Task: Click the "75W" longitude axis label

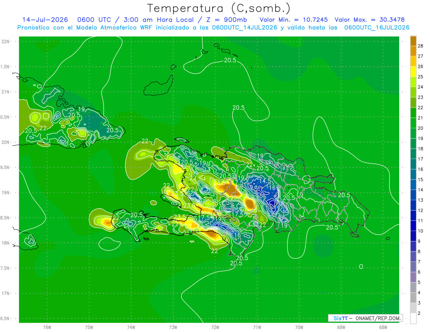Action: click(89, 327)
